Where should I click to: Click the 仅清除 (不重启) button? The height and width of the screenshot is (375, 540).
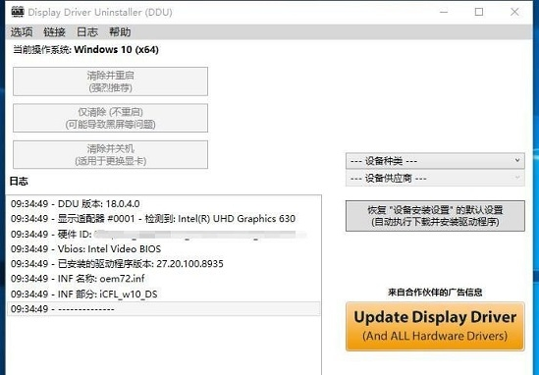(111, 118)
